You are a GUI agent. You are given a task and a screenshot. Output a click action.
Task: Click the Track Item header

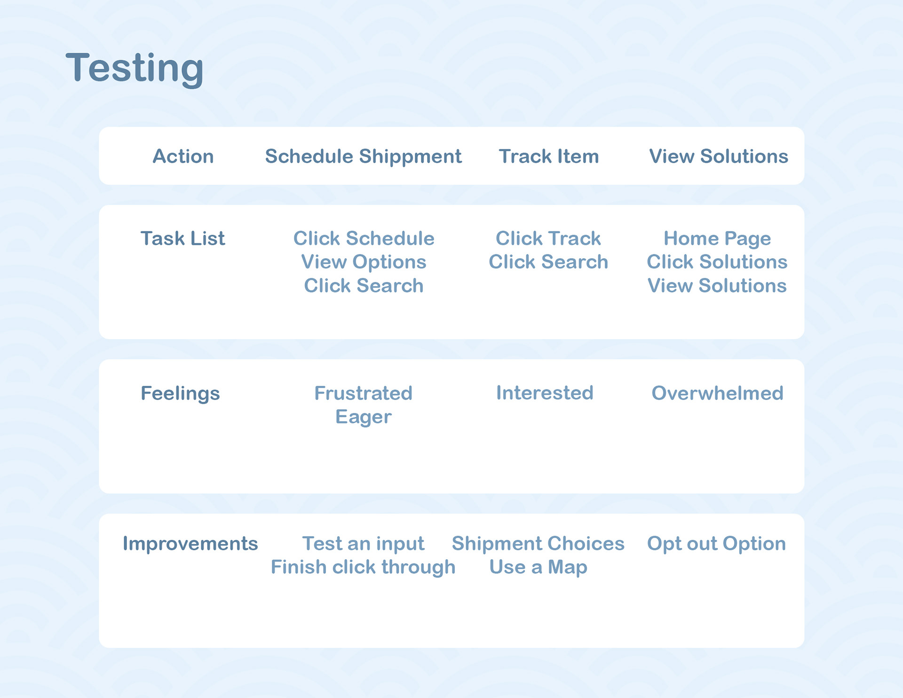(x=548, y=156)
